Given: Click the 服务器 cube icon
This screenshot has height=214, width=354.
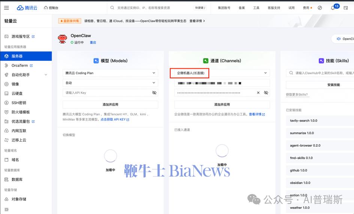Looking at the screenshot, I should click(6, 56).
